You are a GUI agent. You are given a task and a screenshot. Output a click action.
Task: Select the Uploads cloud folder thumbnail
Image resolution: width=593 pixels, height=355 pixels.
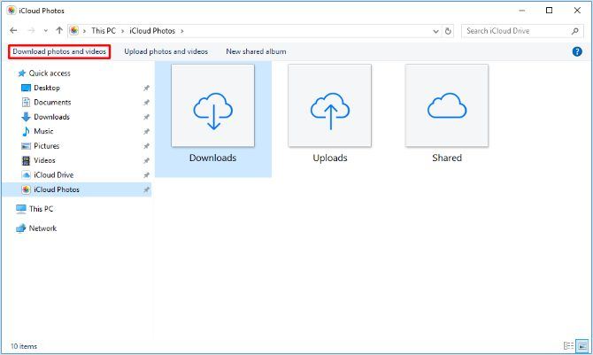coord(330,105)
